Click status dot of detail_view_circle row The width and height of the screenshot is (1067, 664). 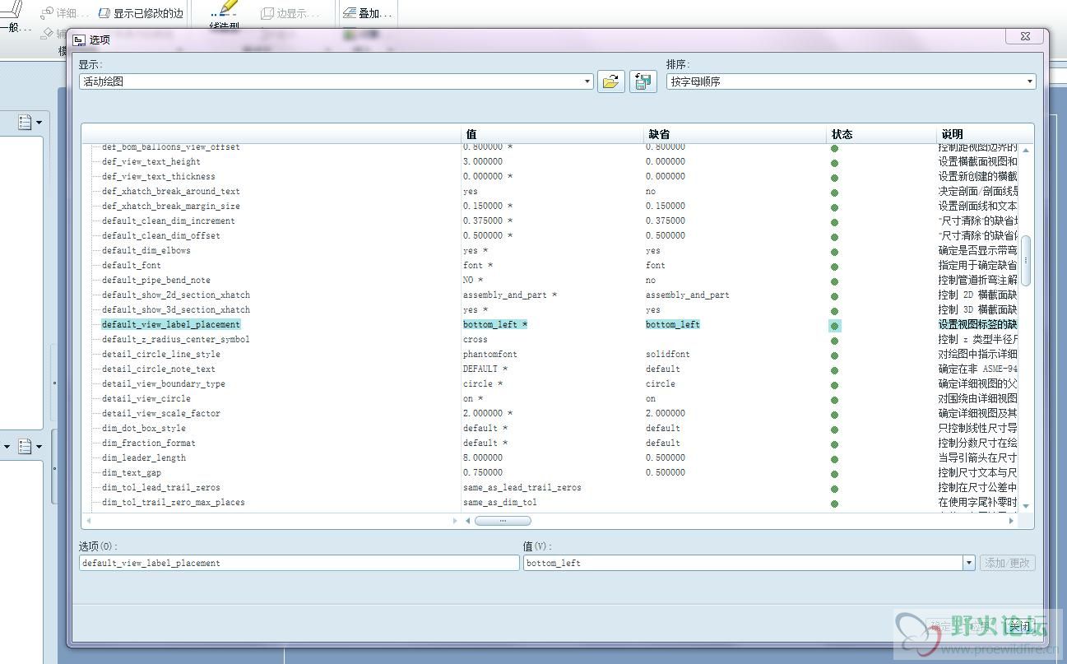pos(834,400)
